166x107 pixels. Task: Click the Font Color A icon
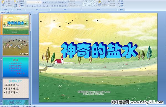click(47, 6)
